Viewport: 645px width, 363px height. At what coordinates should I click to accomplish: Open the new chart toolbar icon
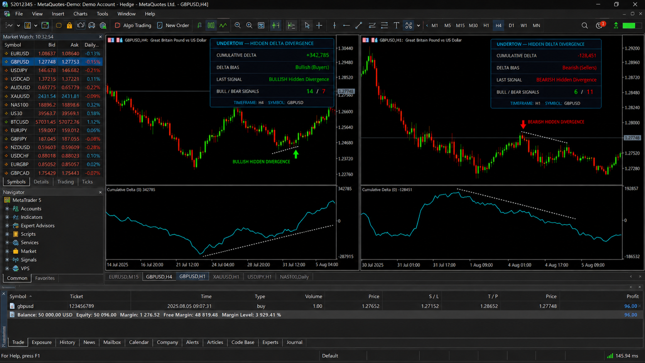9,25
